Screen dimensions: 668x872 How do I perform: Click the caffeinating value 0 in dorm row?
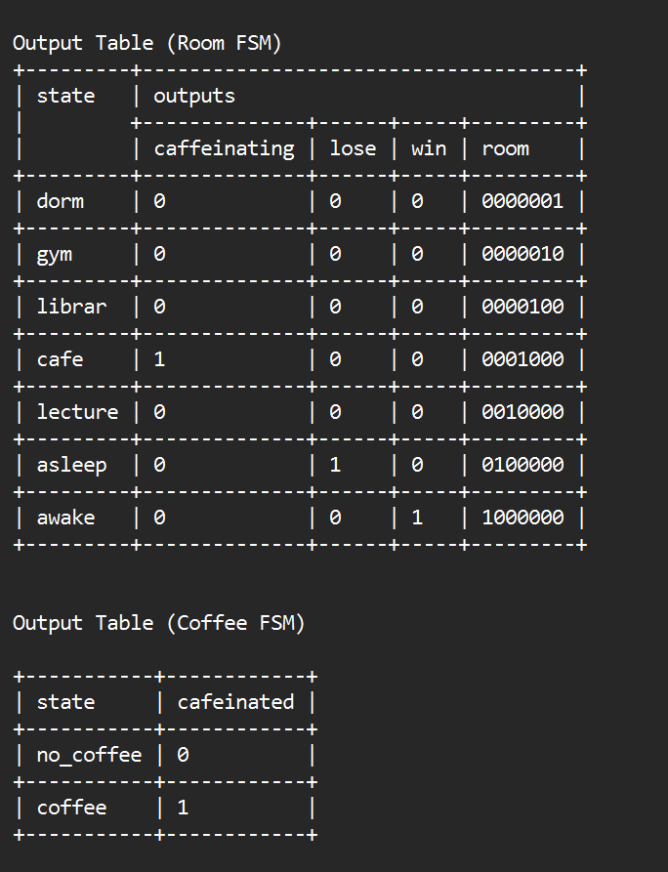[x=159, y=201]
